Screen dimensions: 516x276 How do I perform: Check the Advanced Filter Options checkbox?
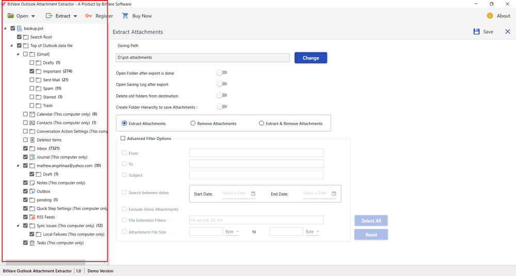[123, 139]
